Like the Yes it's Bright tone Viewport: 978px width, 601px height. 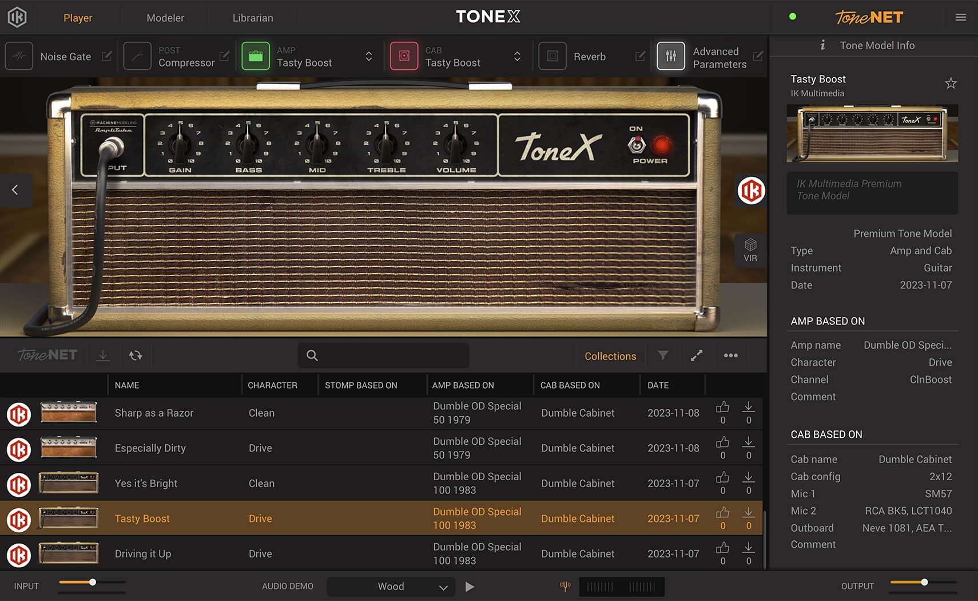tap(723, 477)
